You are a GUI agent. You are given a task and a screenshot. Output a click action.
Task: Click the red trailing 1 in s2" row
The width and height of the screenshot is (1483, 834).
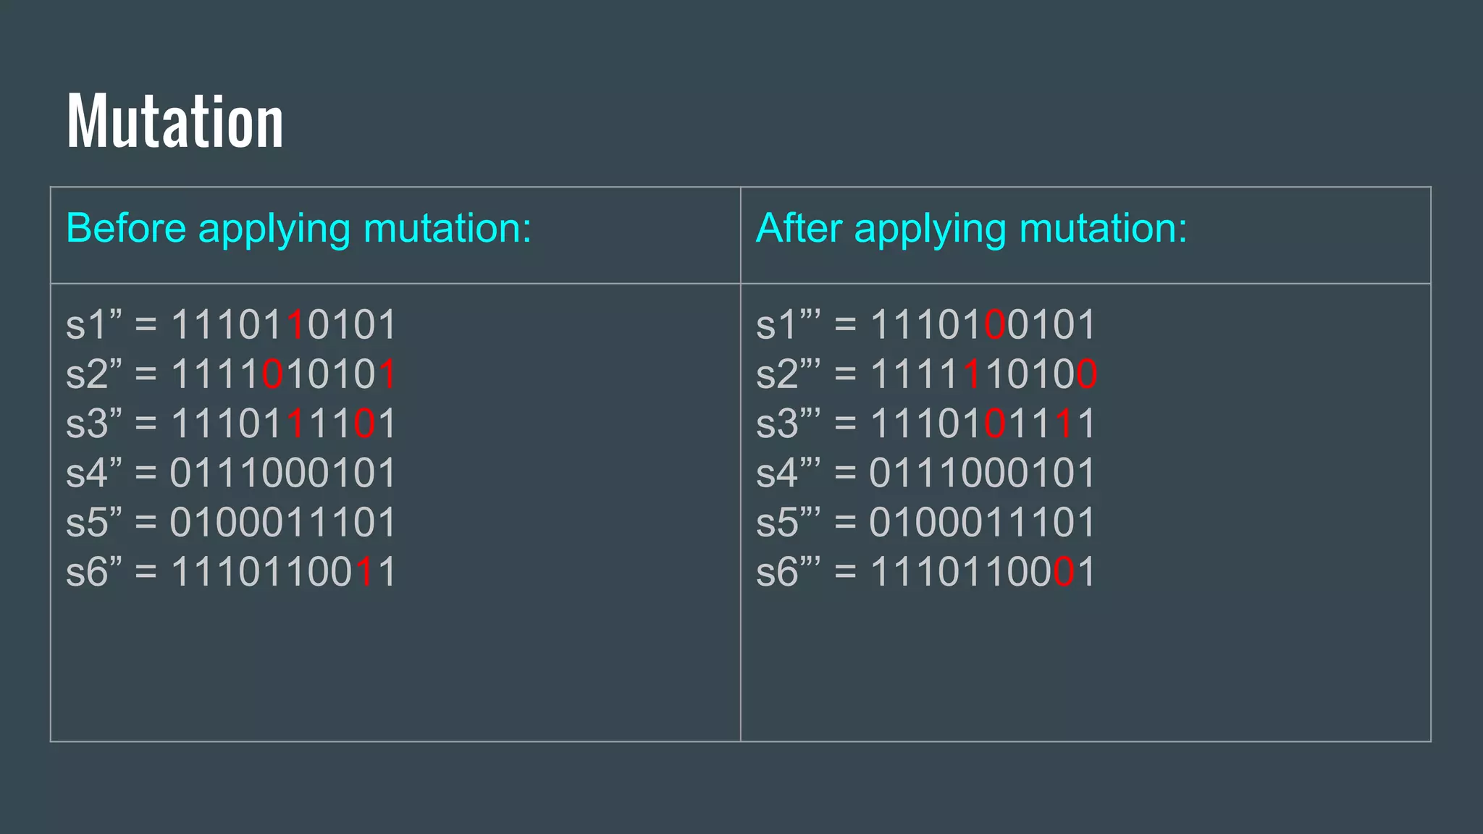coord(387,374)
